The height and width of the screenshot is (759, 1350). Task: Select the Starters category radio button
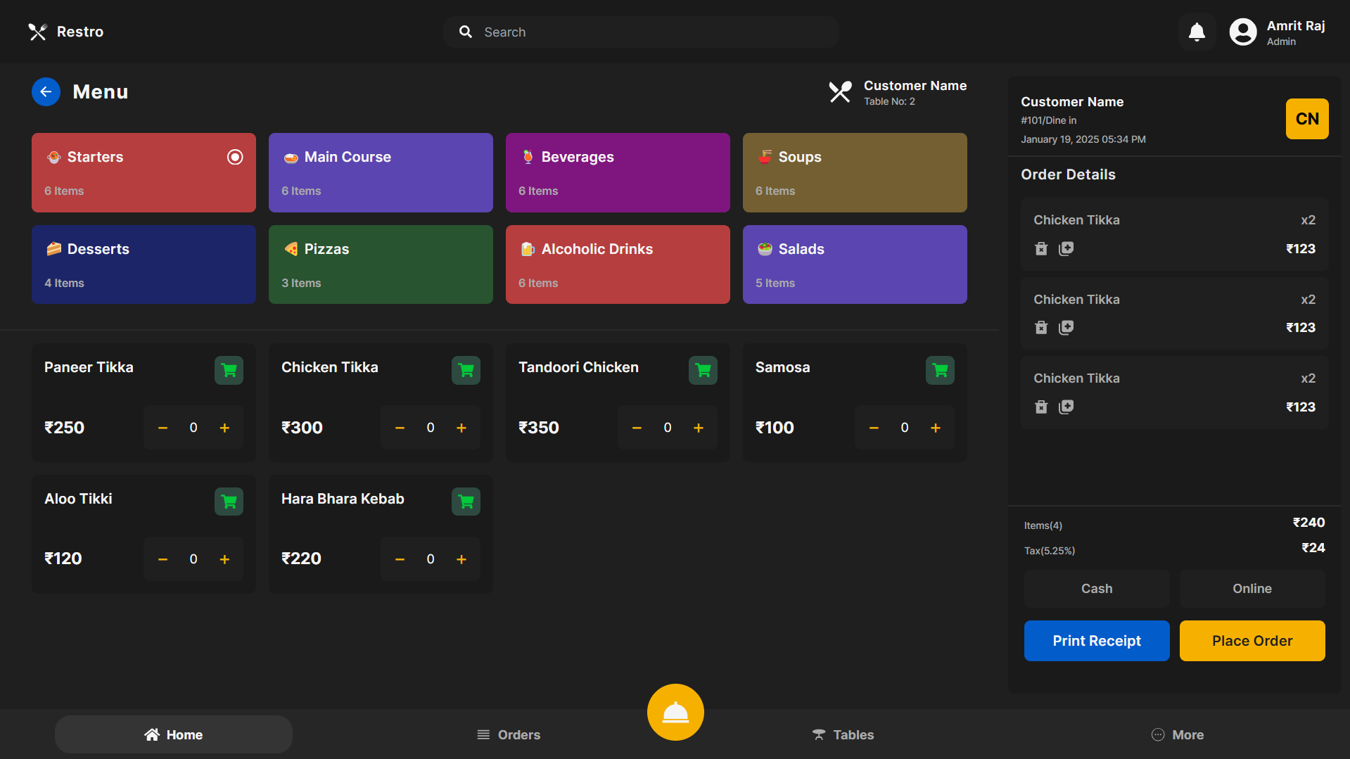235,157
